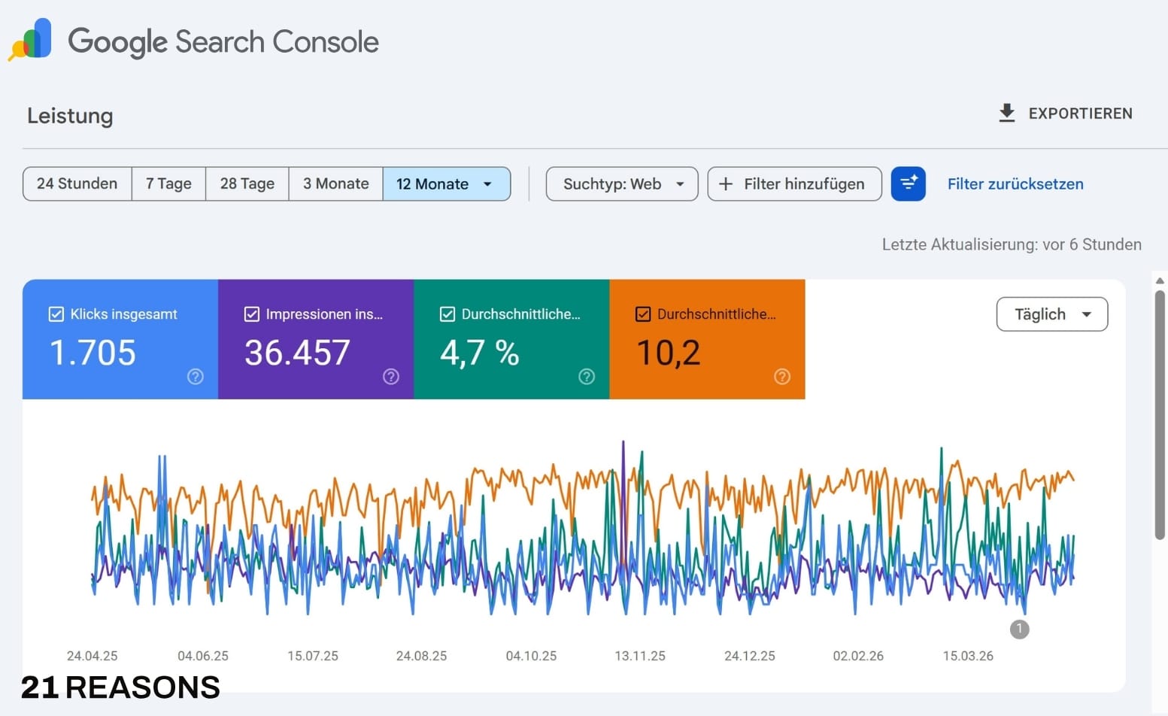Select the 7 Tage date range

168,184
